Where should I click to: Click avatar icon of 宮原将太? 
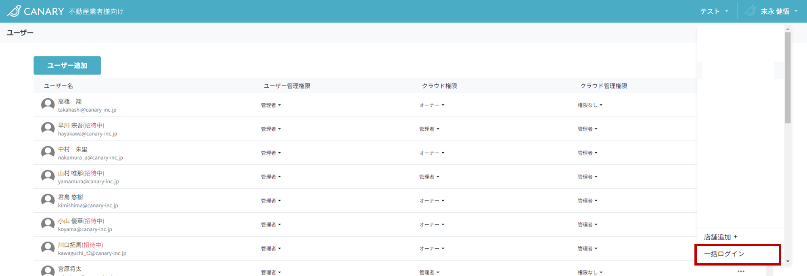pos(48,271)
